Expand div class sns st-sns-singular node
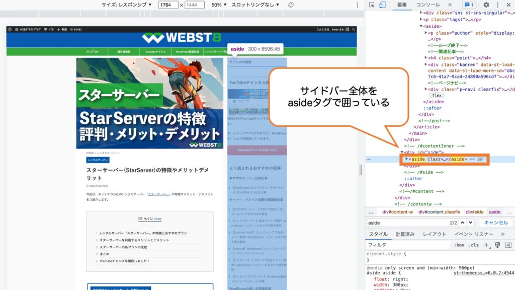The image size is (515, 290). click(x=421, y=13)
